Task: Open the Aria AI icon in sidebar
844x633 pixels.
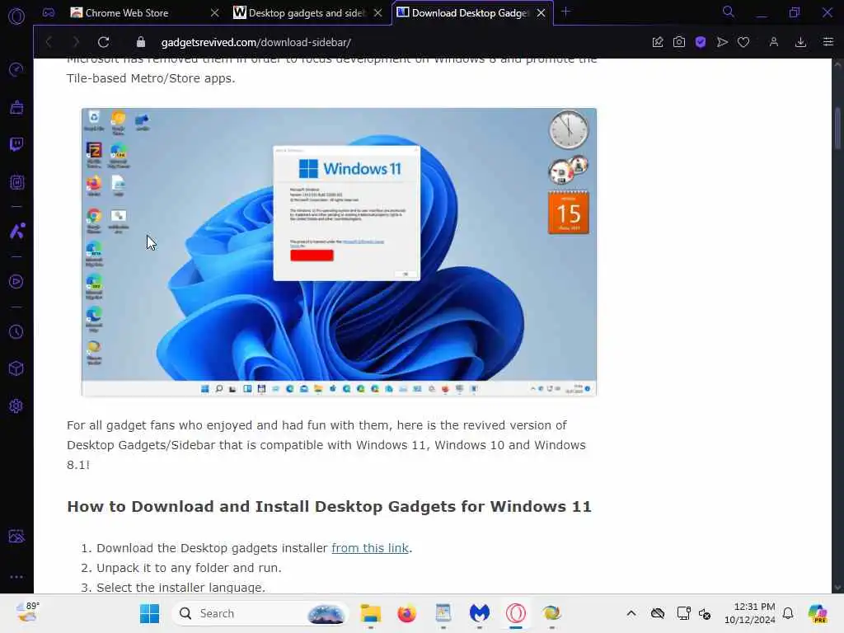Action: pyautogui.click(x=16, y=231)
